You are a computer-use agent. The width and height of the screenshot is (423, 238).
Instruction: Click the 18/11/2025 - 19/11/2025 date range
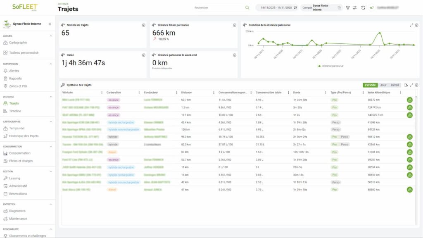(276, 7)
